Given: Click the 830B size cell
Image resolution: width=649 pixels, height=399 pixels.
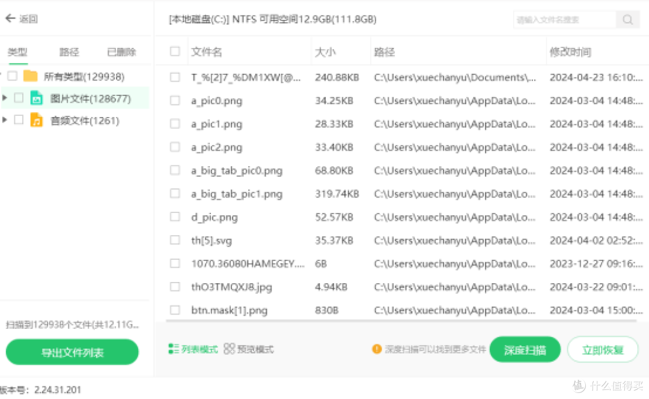Looking at the screenshot, I should [x=326, y=310].
